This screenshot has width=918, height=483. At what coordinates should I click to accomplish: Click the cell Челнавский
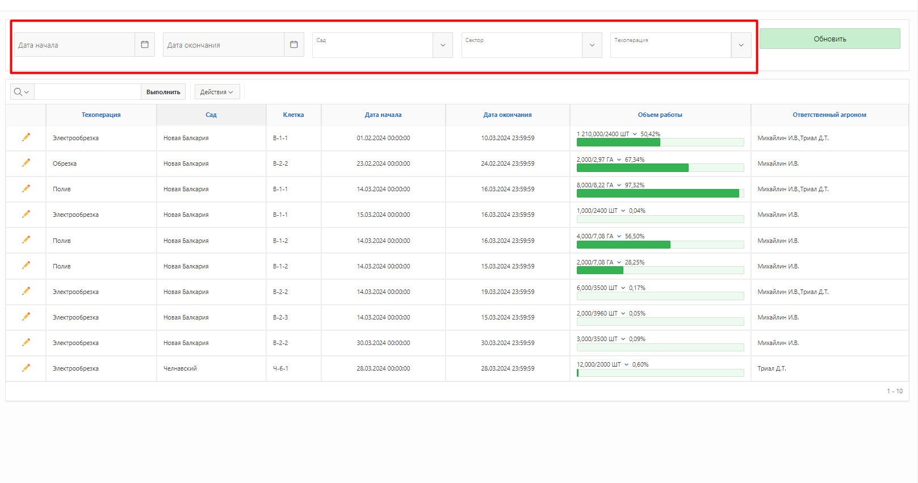(180, 368)
